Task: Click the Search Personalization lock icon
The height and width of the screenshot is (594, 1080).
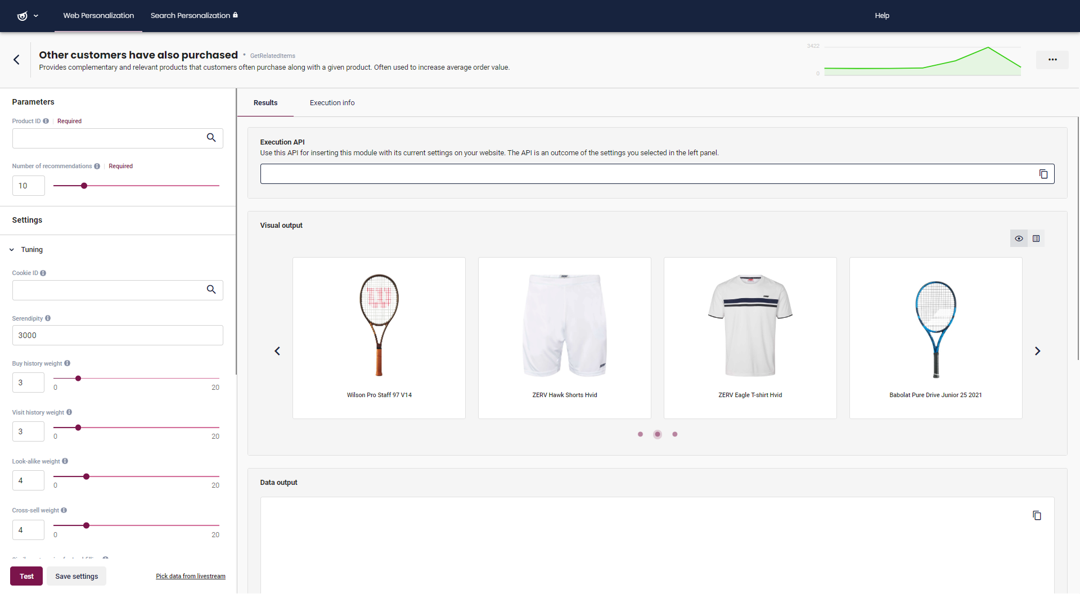Action: pyautogui.click(x=235, y=15)
